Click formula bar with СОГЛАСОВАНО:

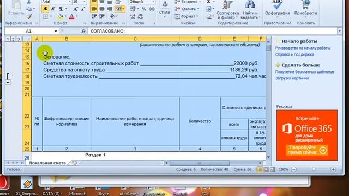click(x=213, y=31)
